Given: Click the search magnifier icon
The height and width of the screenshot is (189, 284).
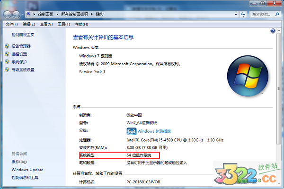Looking at the screenshot, I should tap(277, 14).
